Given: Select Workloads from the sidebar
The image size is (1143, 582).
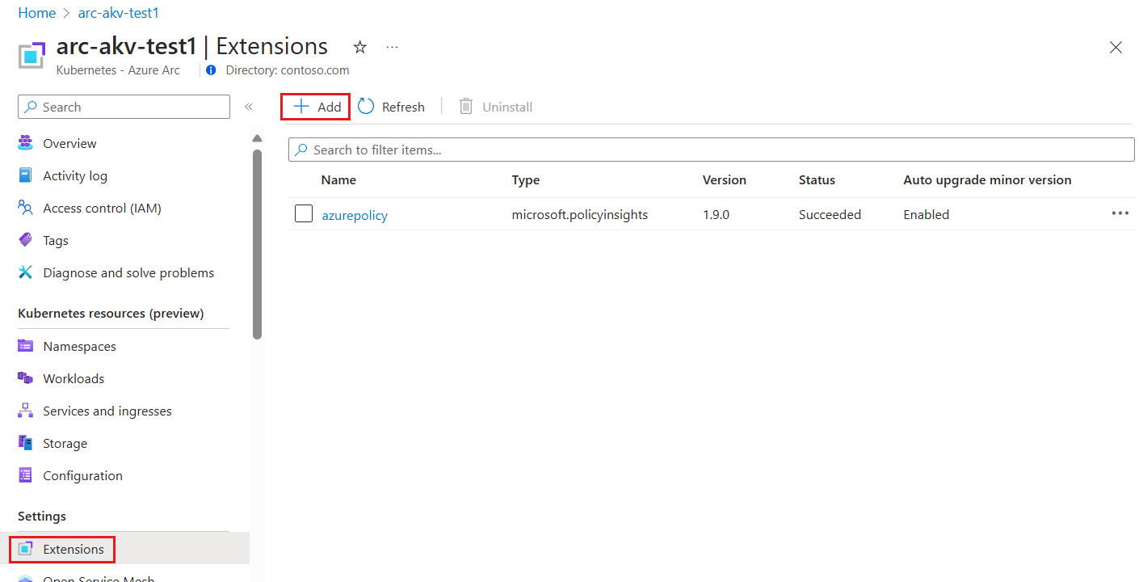Looking at the screenshot, I should click(x=74, y=378).
